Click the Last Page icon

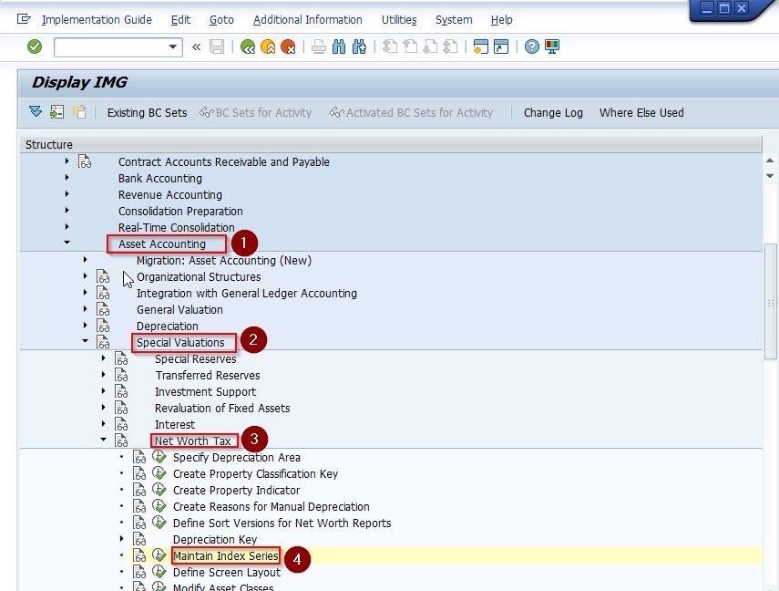(450, 47)
